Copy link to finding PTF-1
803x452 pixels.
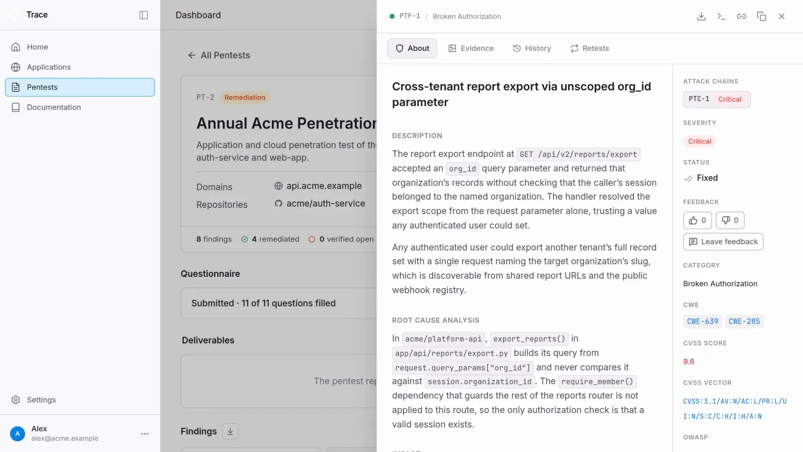[x=741, y=17]
